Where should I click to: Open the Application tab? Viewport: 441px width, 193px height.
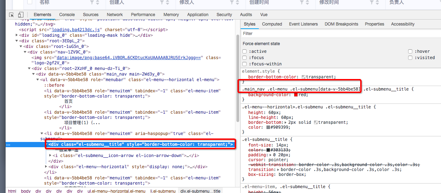[198, 15]
